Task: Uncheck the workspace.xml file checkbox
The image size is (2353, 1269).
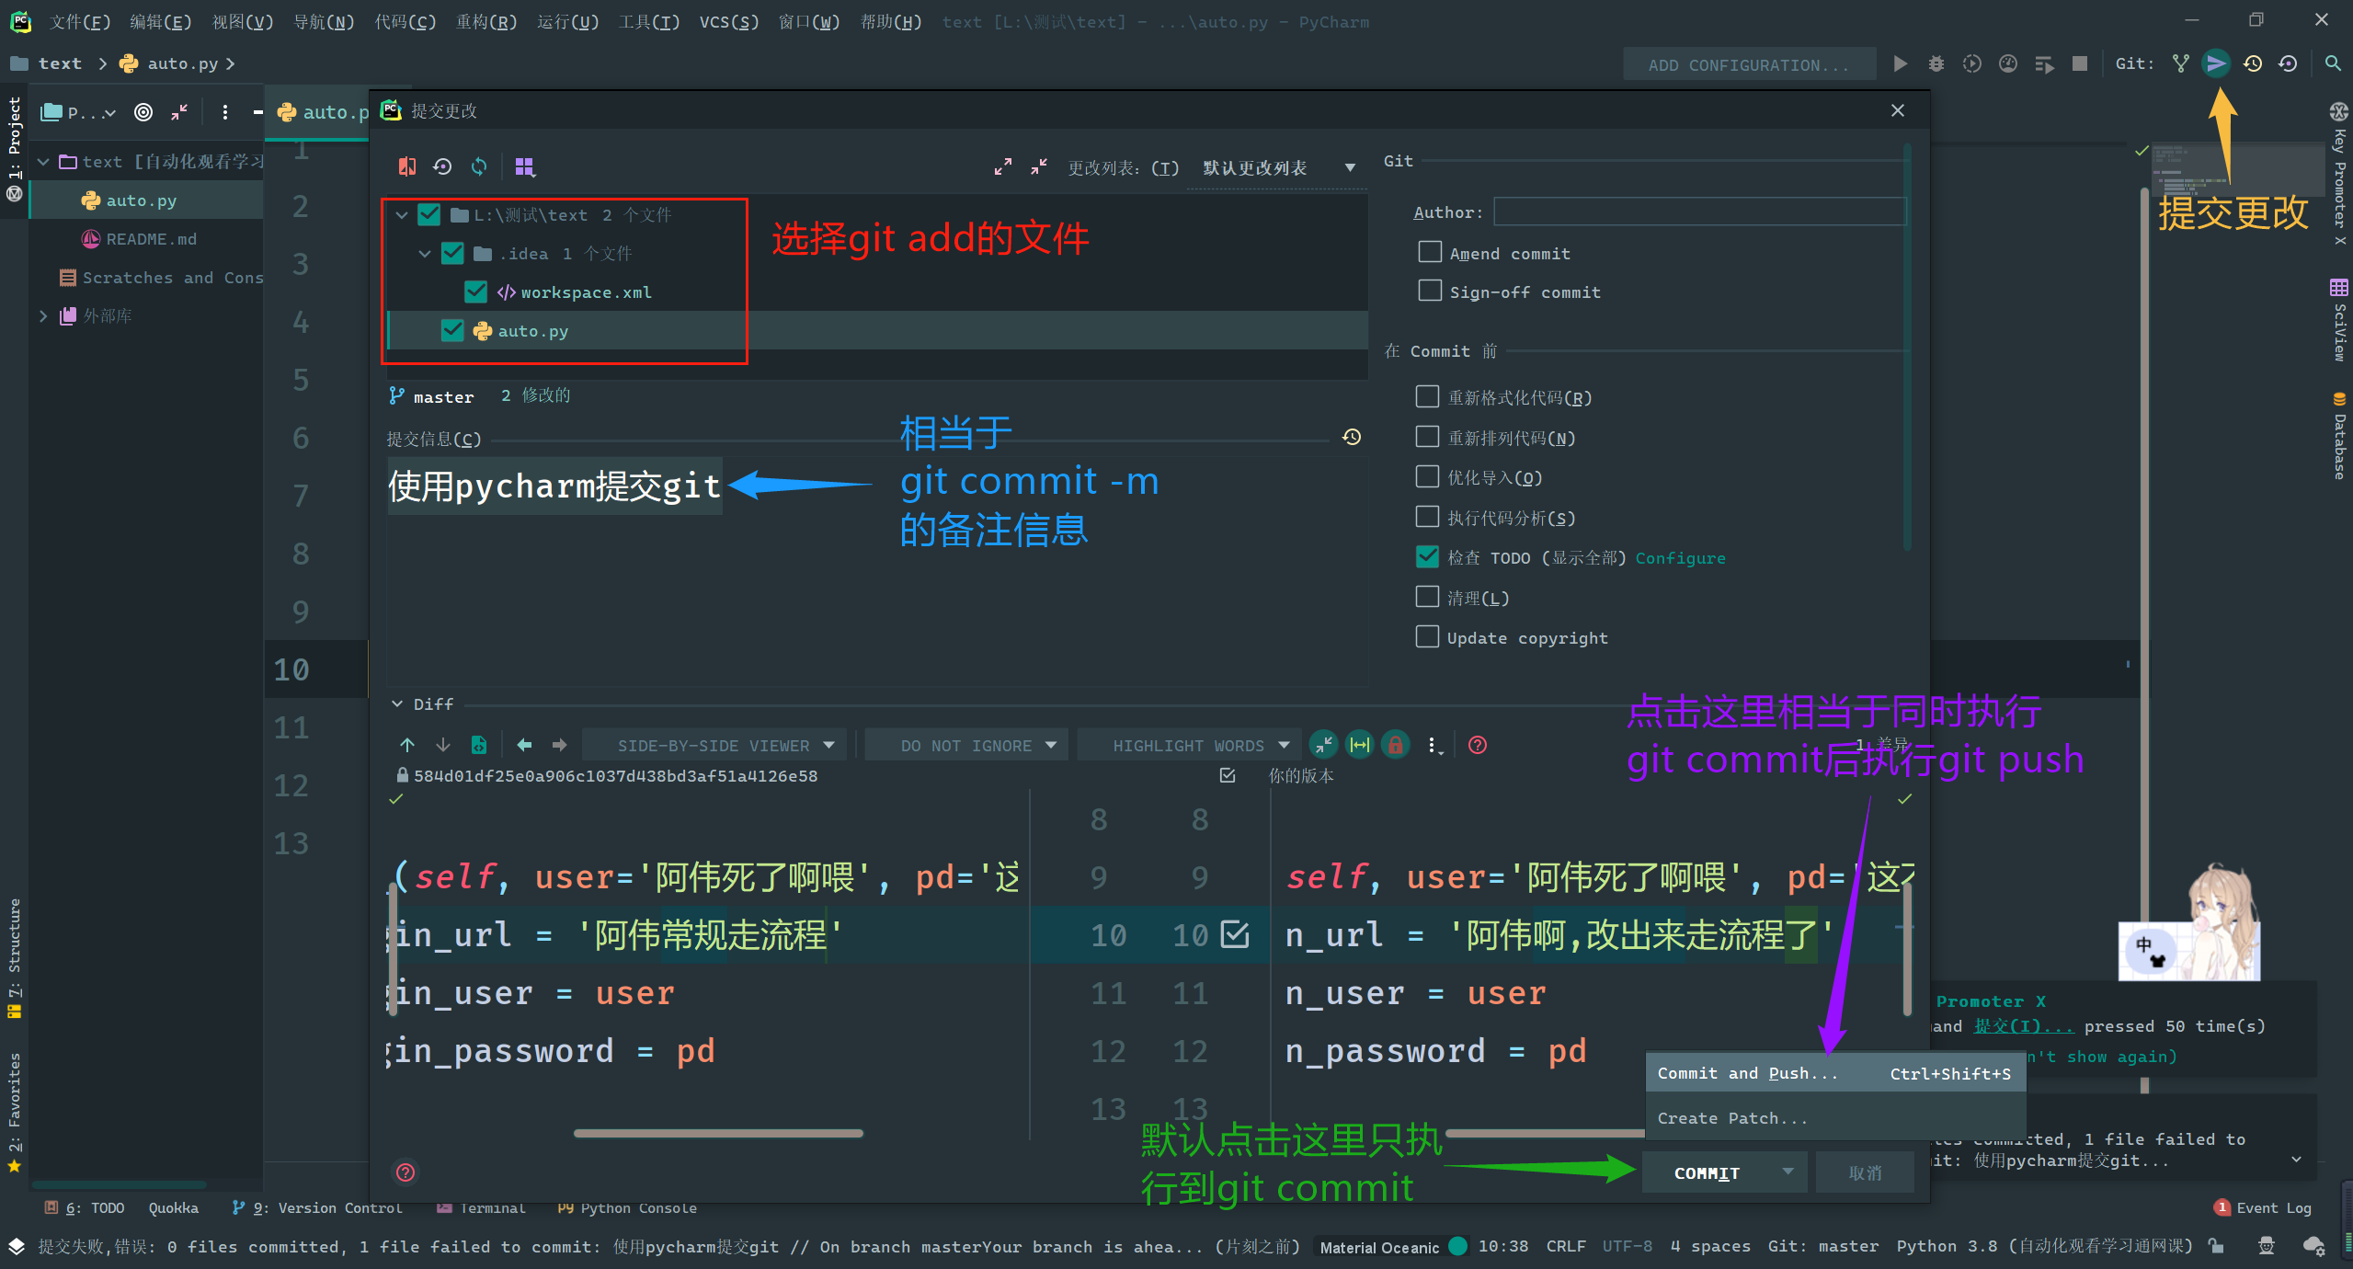Action: pos(475,292)
